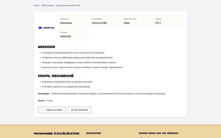Click footer NAVIGATION heading

(94, 133)
